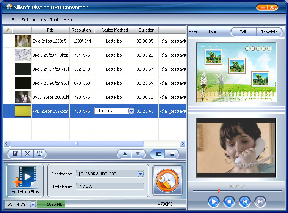Click the horizontal scrollbar thumb of file list

(77, 143)
